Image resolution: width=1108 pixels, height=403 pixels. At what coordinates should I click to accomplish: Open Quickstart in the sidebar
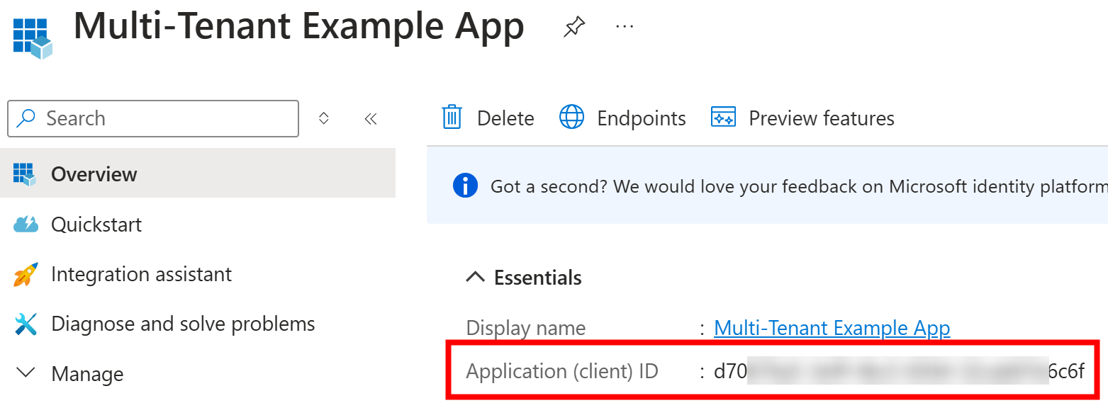pos(96,225)
